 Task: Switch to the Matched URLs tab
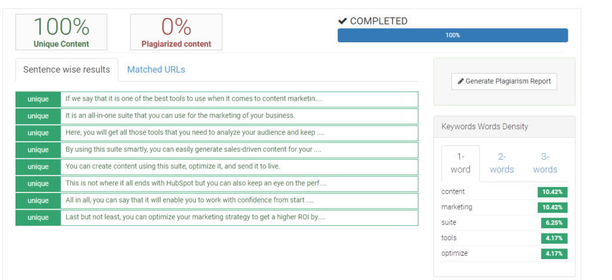pyautogui.click(x=156, y=70)
